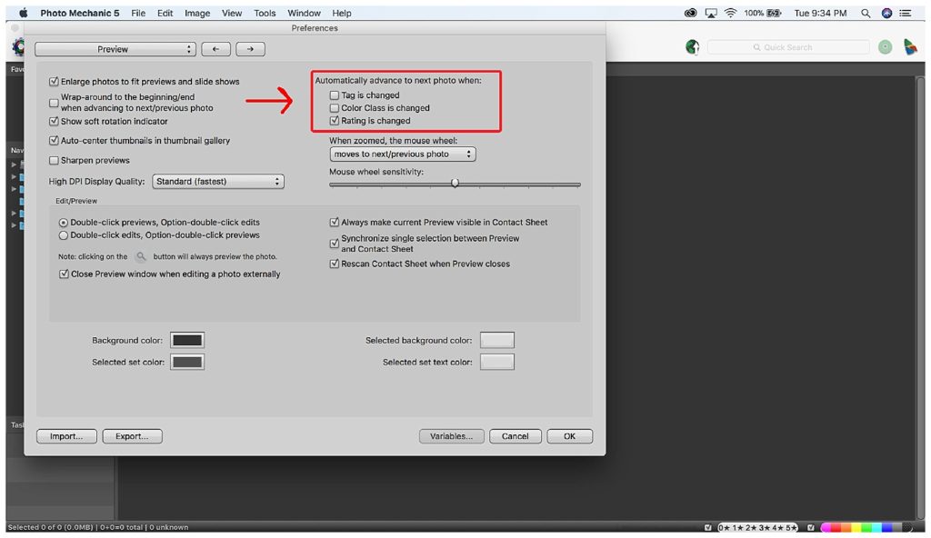Click the 3-star rating filter in status bar
Image resolution: width=931 pixels, height=538 pixels.
pos(764,527)
